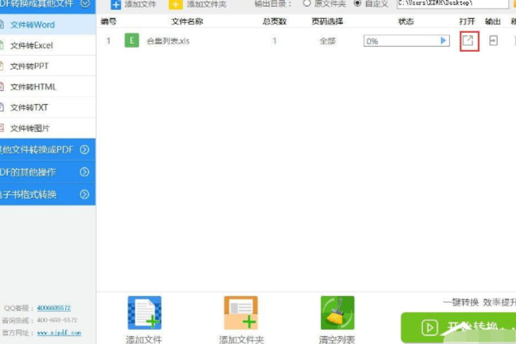Click the green 开始转换 button

[458, 327]
